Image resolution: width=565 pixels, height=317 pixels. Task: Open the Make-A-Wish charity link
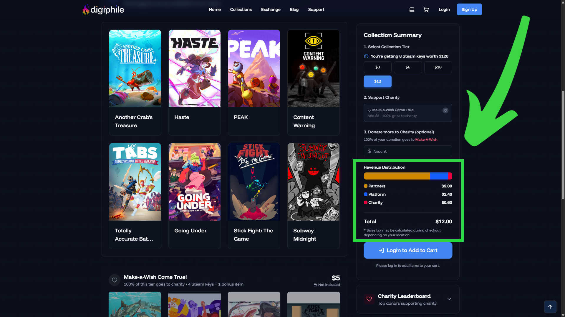pos(426,140)
